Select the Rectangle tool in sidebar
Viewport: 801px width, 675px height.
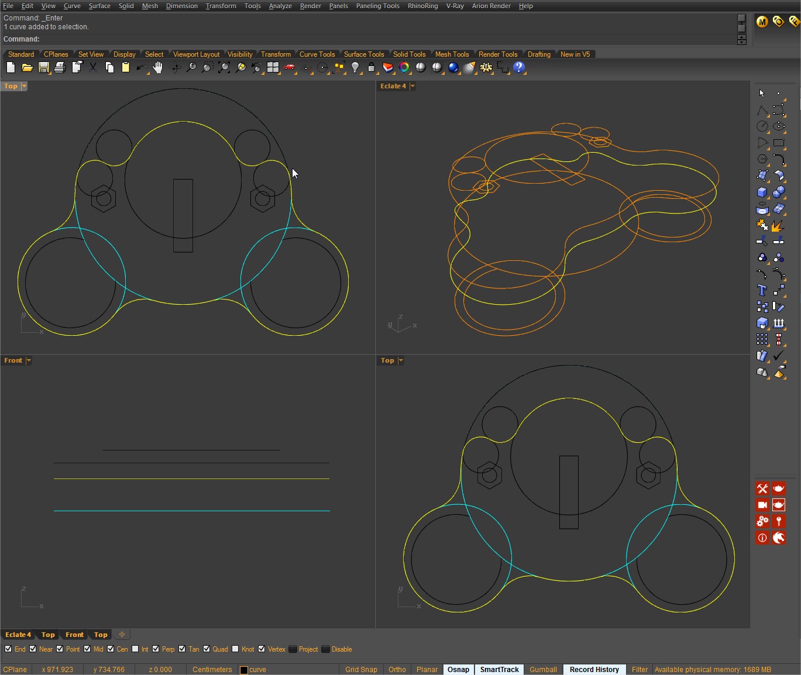(778, 143)
